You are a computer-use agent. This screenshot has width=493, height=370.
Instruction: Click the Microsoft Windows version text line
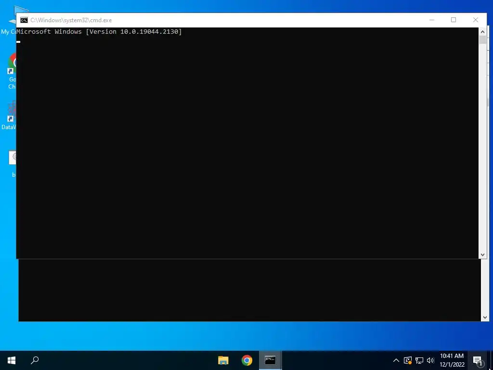click(99, 31)
